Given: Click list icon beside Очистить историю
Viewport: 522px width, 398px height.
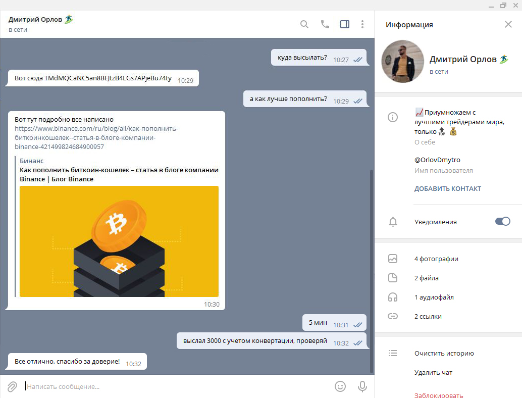Looking at the screenshot, I should tap(393, 353).
